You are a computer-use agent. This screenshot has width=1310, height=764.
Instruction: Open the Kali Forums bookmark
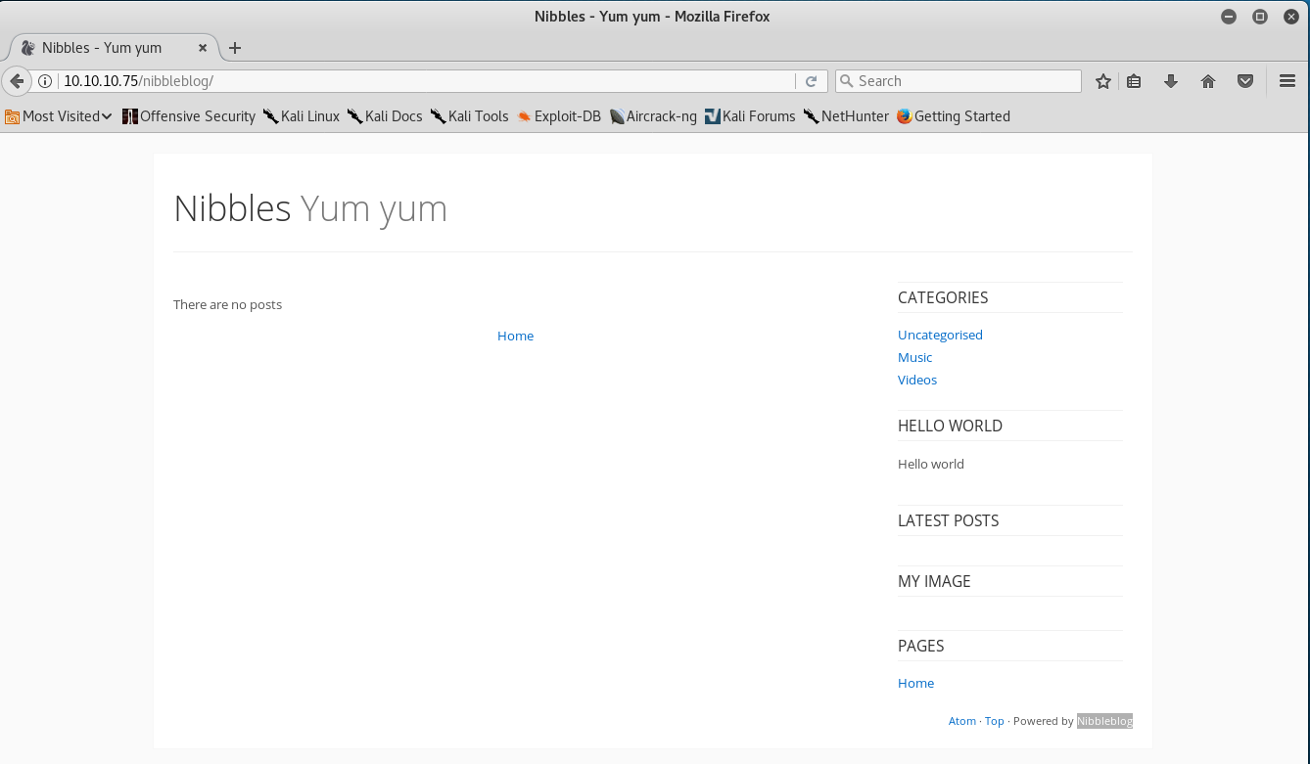750,116
